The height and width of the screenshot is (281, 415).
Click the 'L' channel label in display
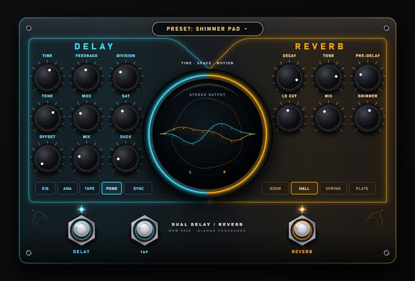[x=190, y=172]
